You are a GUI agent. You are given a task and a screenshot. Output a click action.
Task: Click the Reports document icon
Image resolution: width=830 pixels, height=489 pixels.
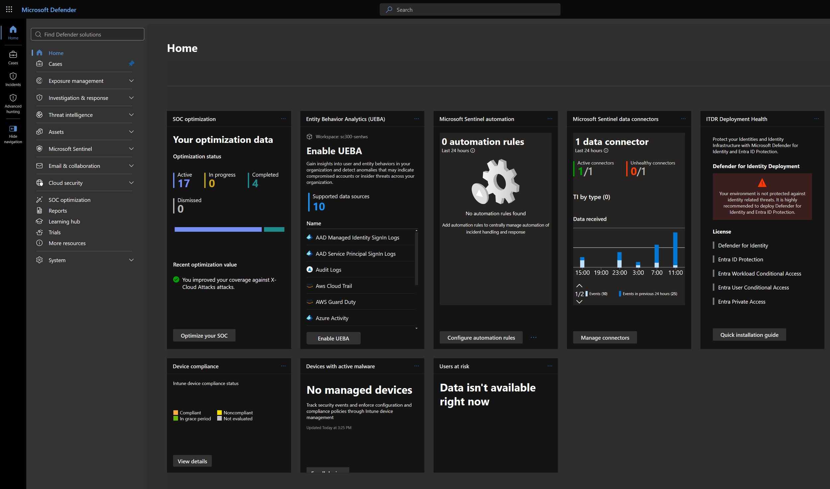point(40,210)
